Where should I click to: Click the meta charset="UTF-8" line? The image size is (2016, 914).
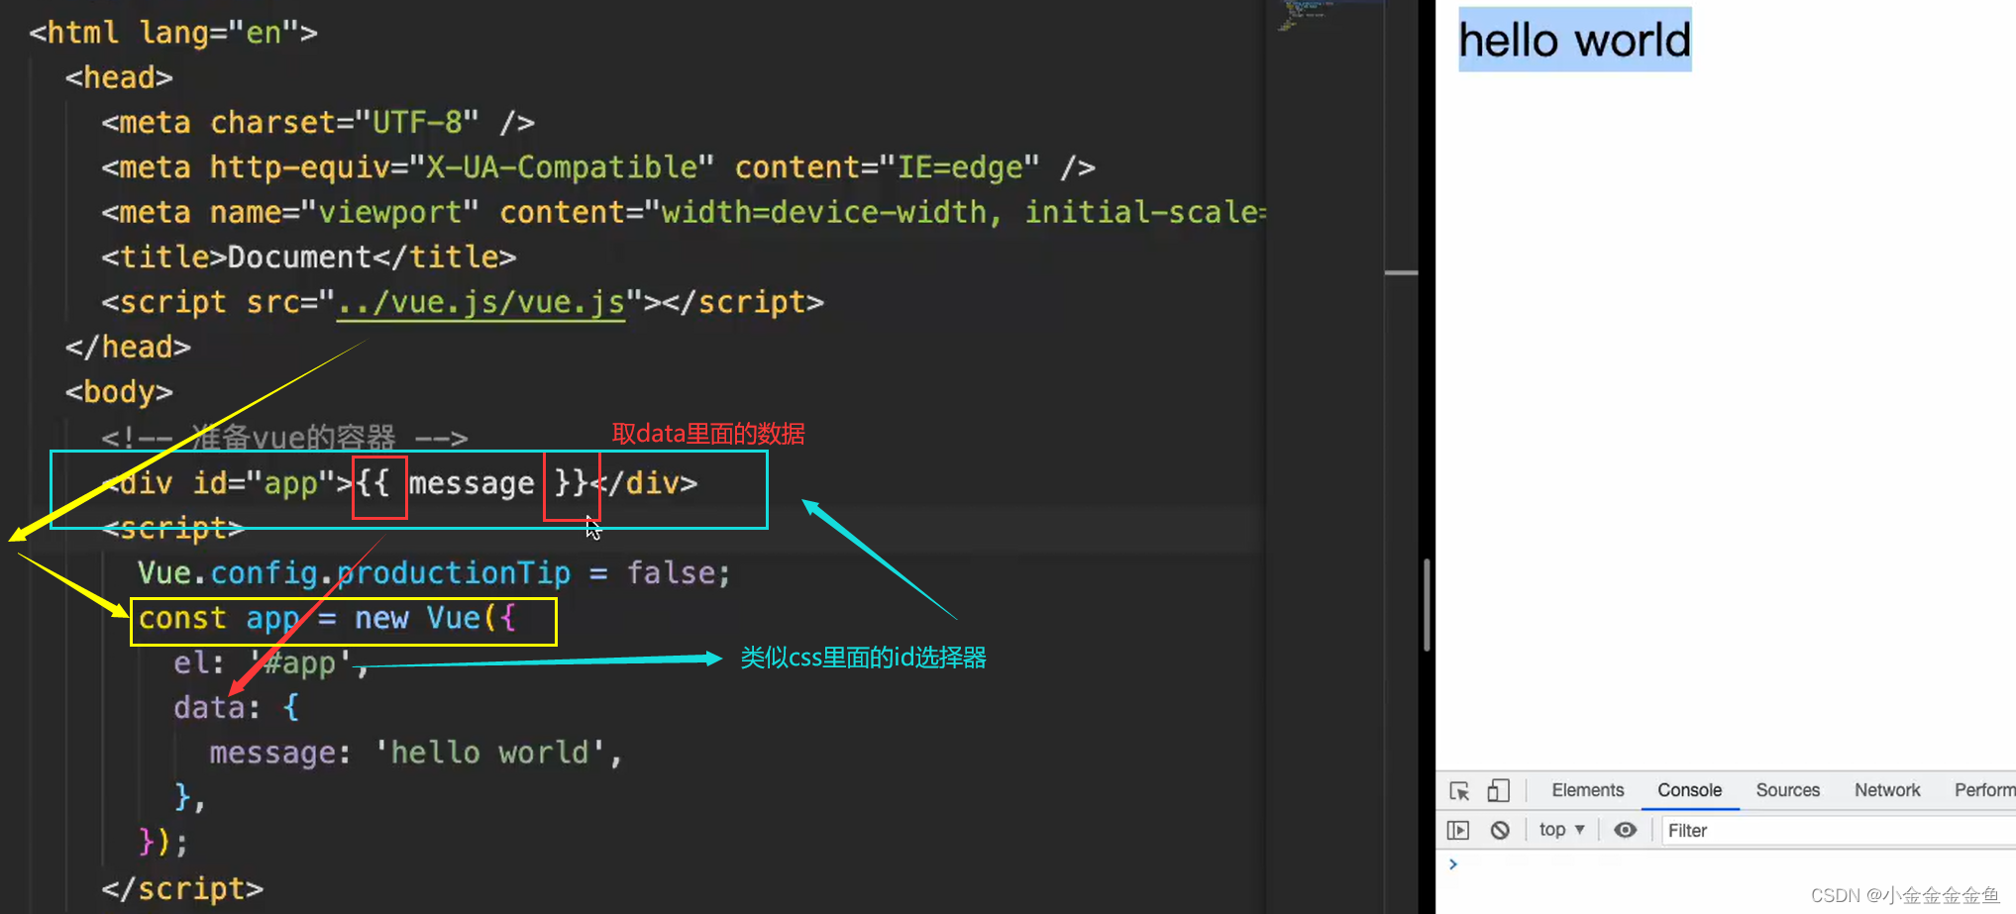(318, 123)
